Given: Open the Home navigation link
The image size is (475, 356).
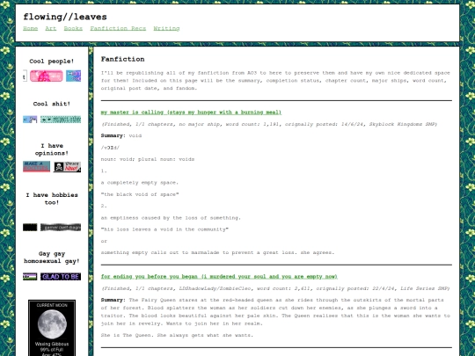Looking at the screenshot, I should coord(30,28).
